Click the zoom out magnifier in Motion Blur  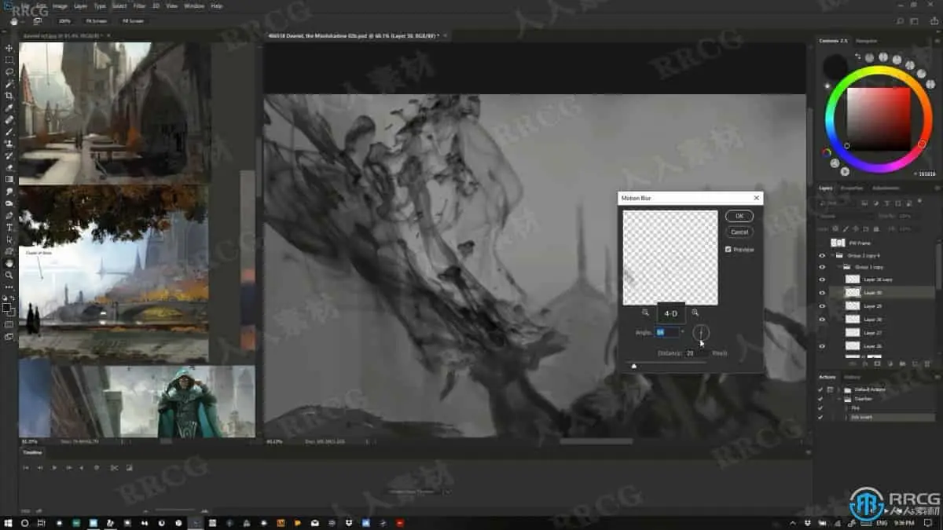645,313
